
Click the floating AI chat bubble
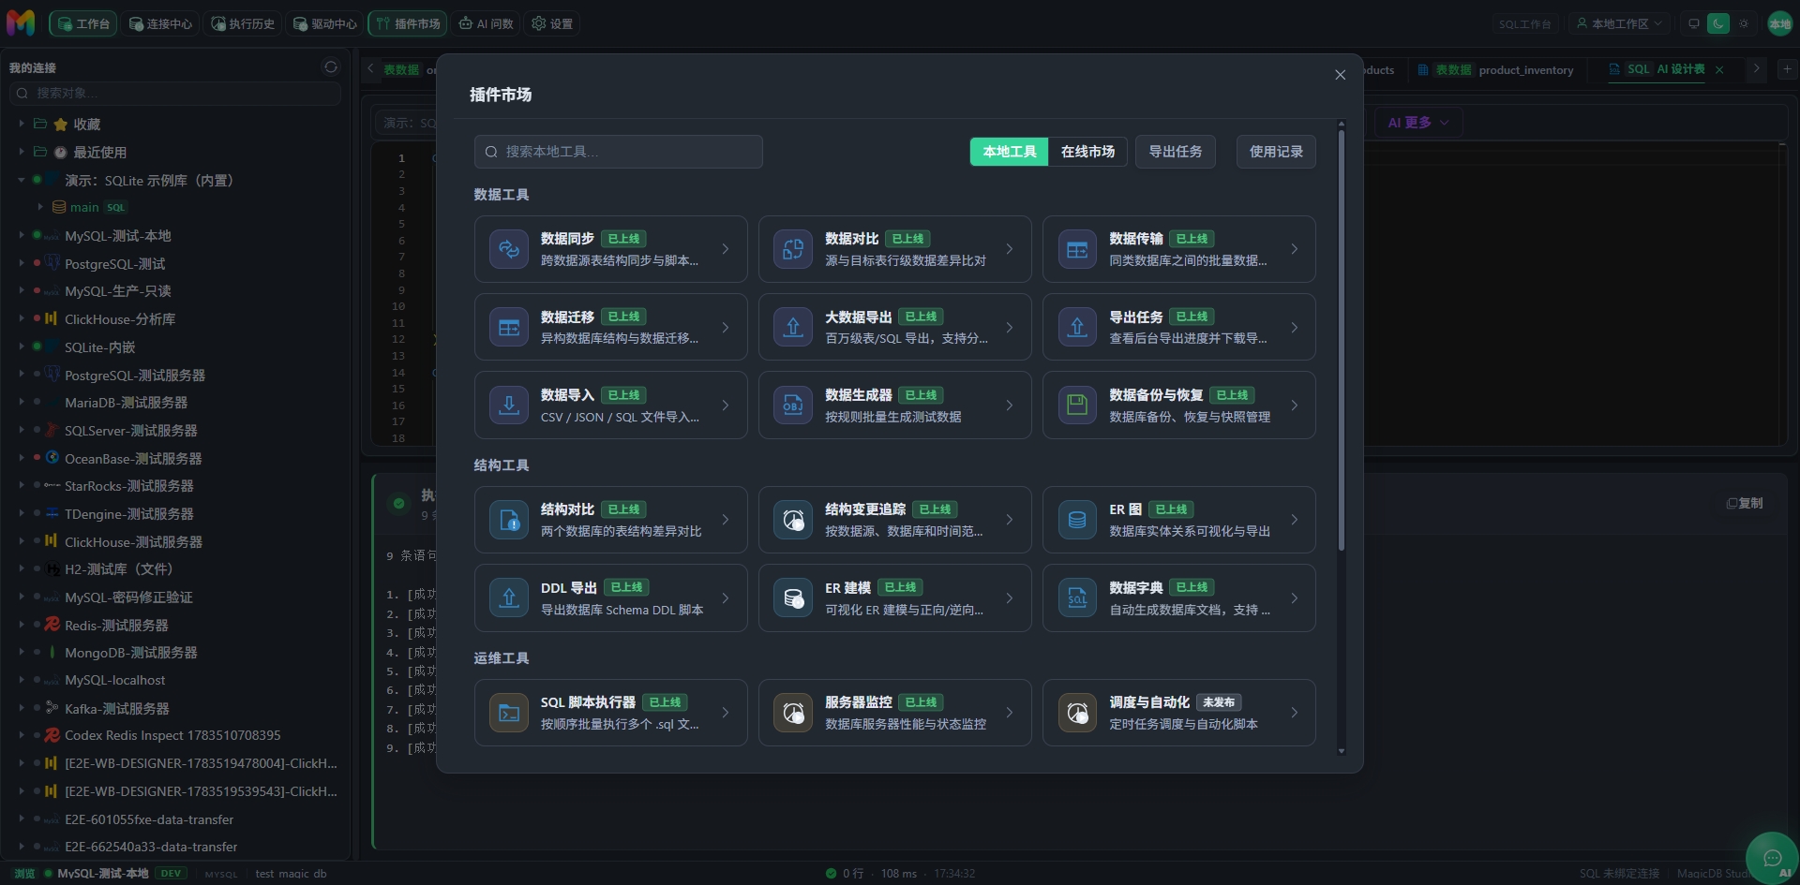click(1772, 858)
